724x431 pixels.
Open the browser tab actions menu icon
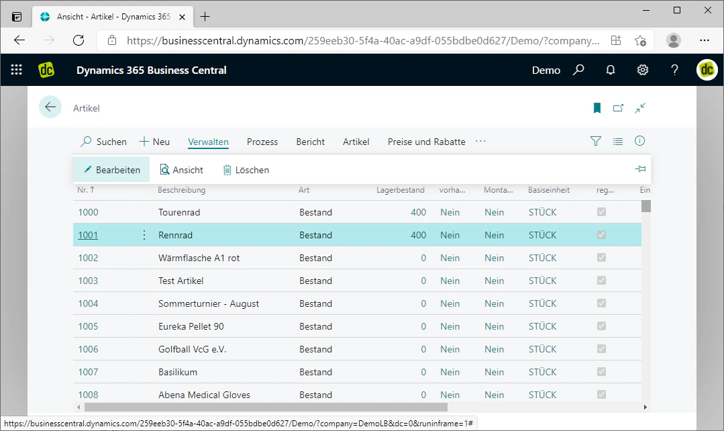[x=17, y=17]
